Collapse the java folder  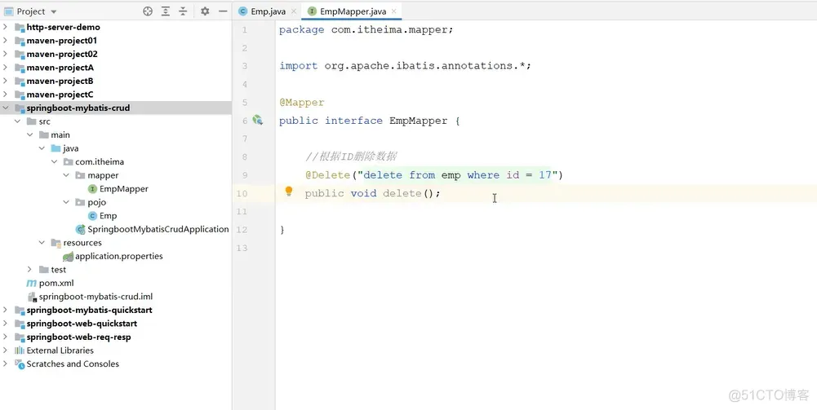42,148
